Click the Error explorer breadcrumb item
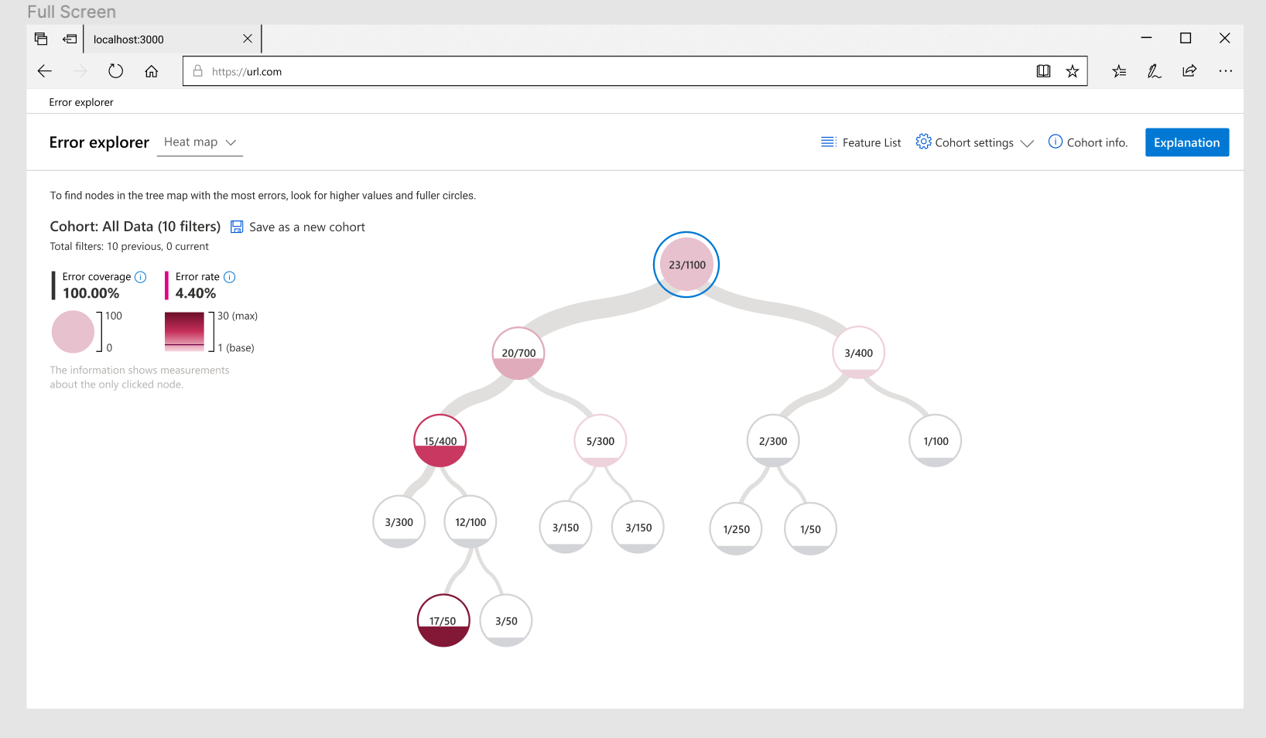This screenshot has height=738, width=1266. [80, 101]
